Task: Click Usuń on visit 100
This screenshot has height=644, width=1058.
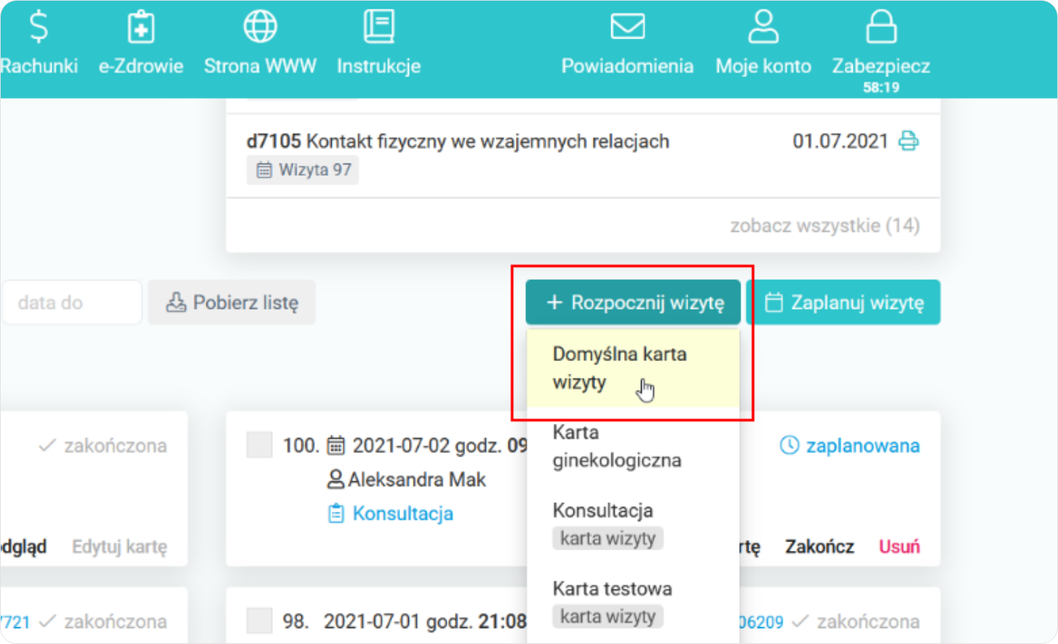Action: click(899, 547)
